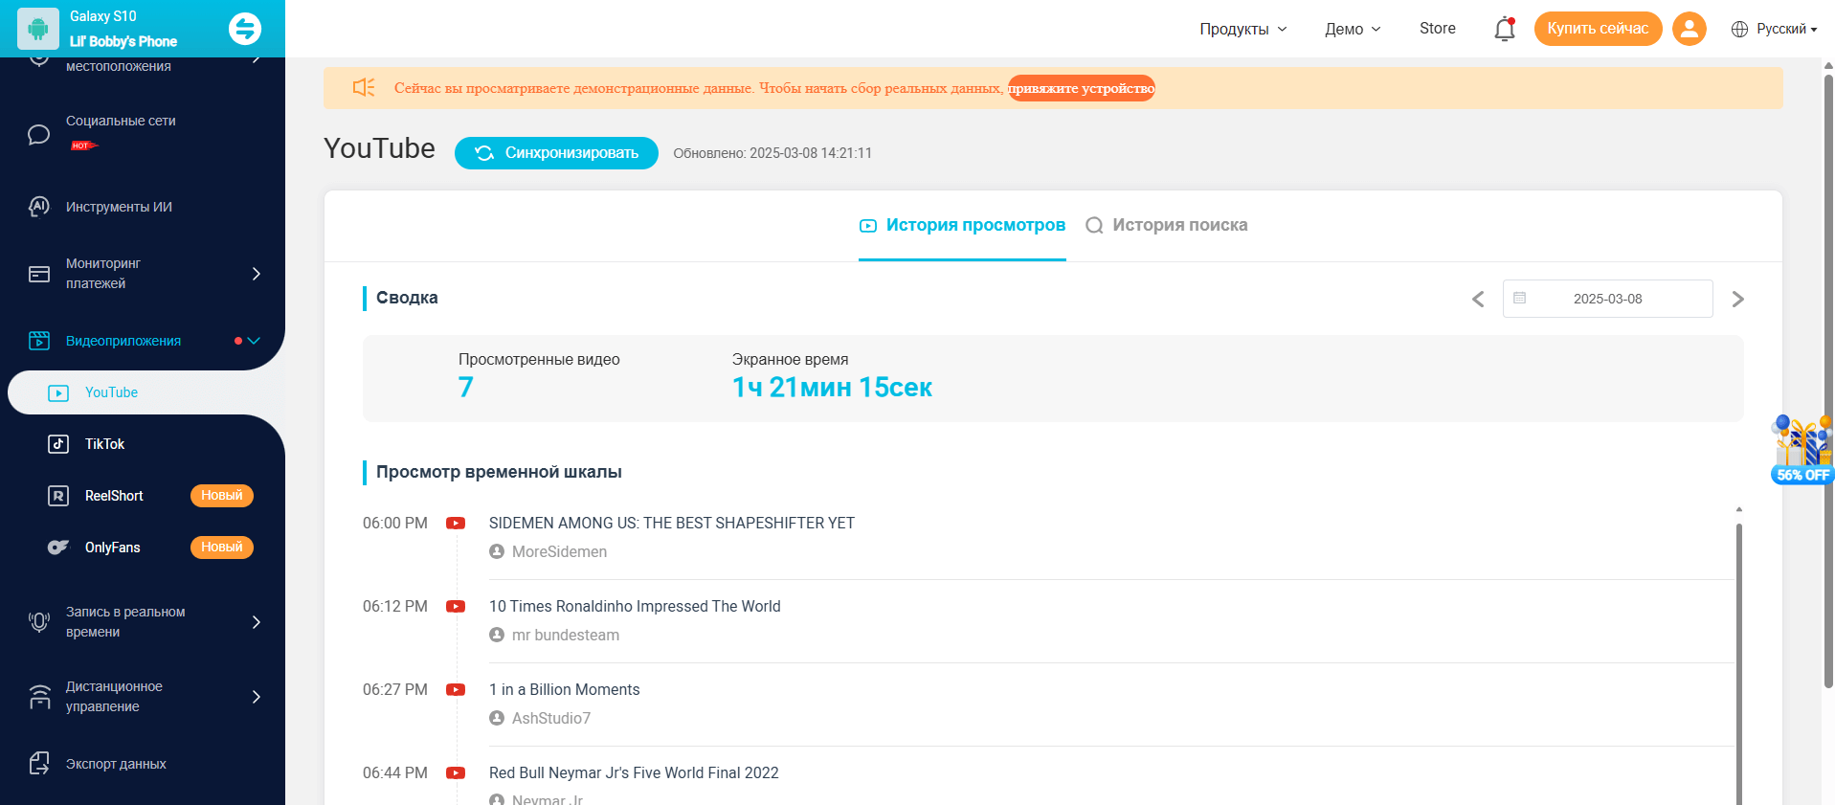Click the 56% OFF gift promo icon
The height and width of the screenshot is (805, 1835).
[1802, 450]
